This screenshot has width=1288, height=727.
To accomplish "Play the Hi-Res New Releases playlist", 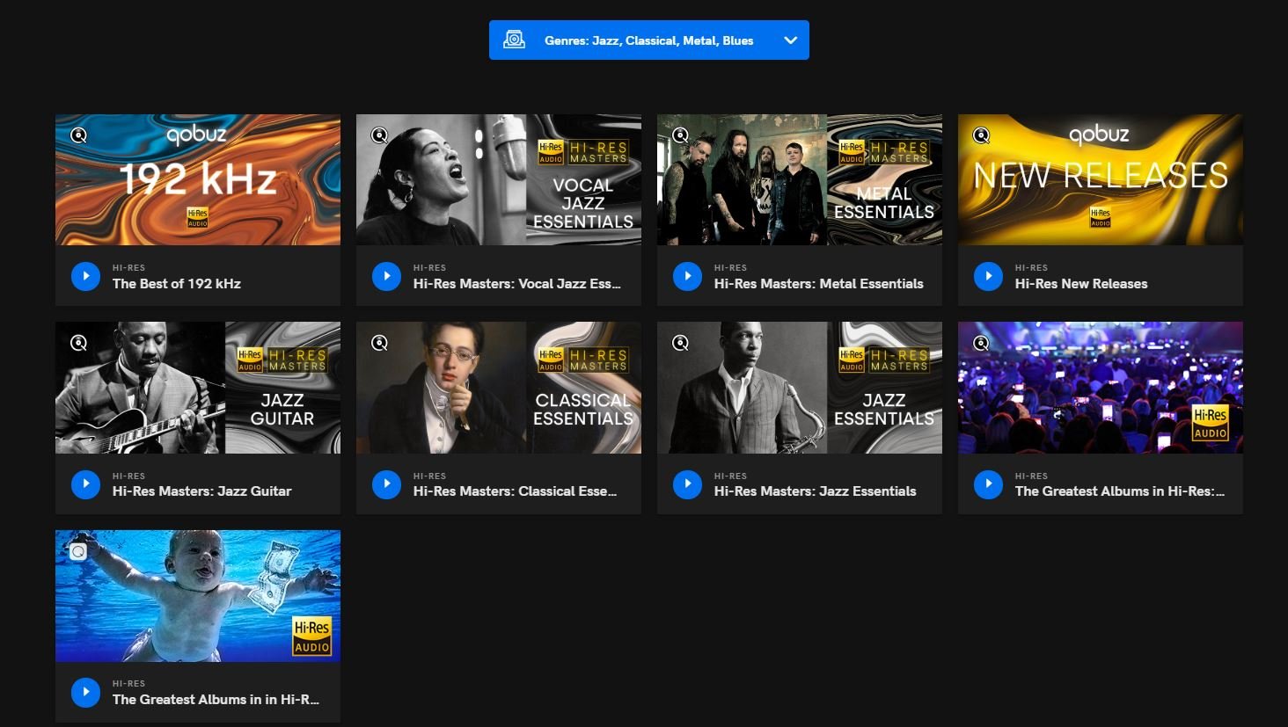I will click(988, 276).
